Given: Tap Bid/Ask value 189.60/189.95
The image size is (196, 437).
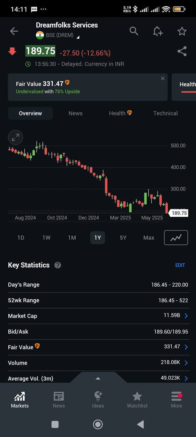Looking at the screenshot, I should [x=171, y=332].
